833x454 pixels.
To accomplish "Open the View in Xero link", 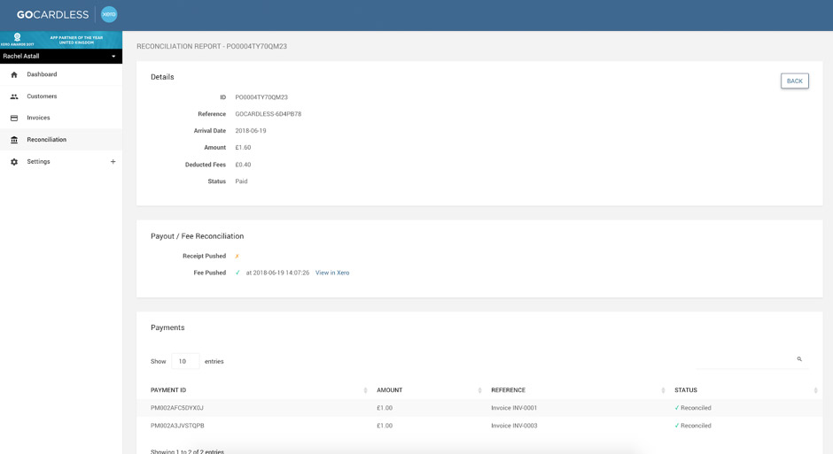I will coord(332,273).
